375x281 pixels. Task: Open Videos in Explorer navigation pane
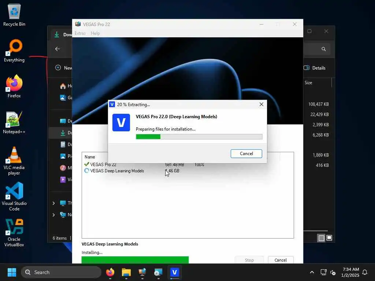66,179
